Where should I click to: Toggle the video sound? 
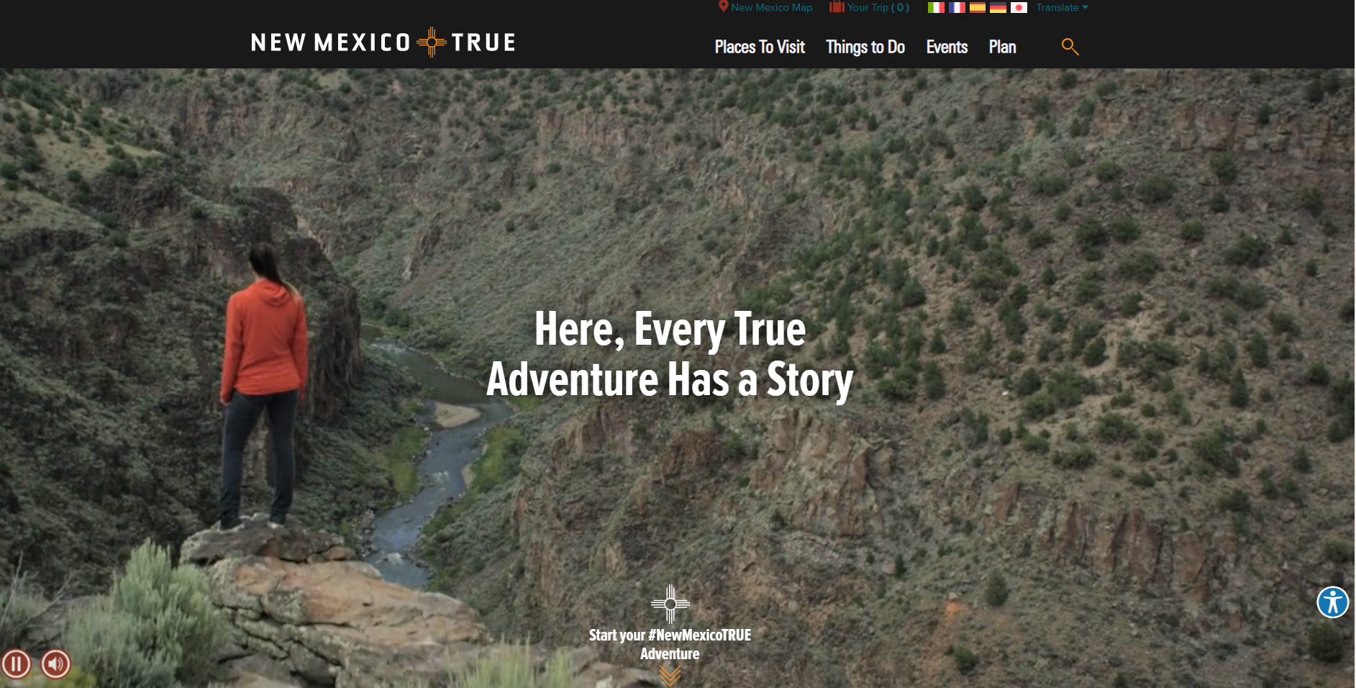pos(55,664)
